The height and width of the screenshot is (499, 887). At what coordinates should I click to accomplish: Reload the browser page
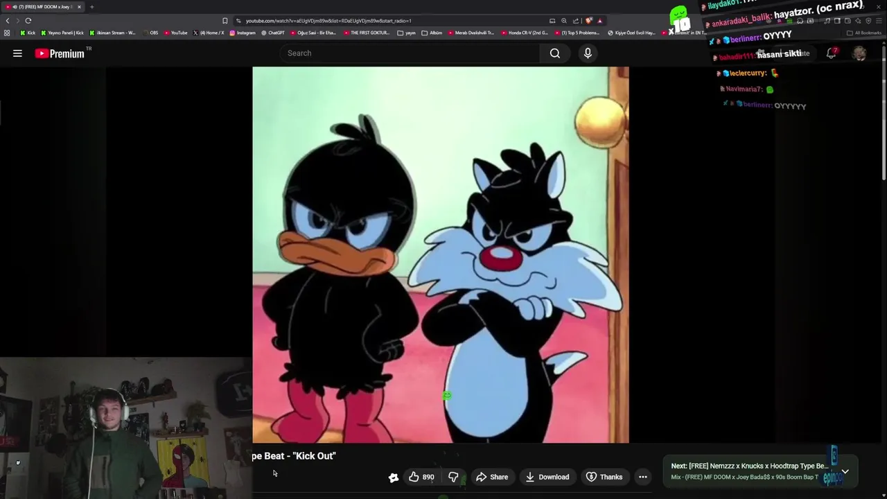(28, 21)
